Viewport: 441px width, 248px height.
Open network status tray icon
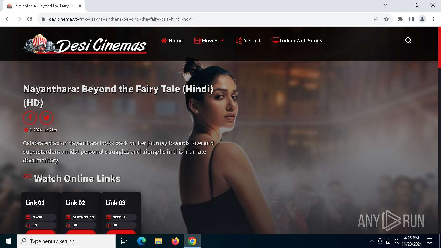[x=388, y=241]
